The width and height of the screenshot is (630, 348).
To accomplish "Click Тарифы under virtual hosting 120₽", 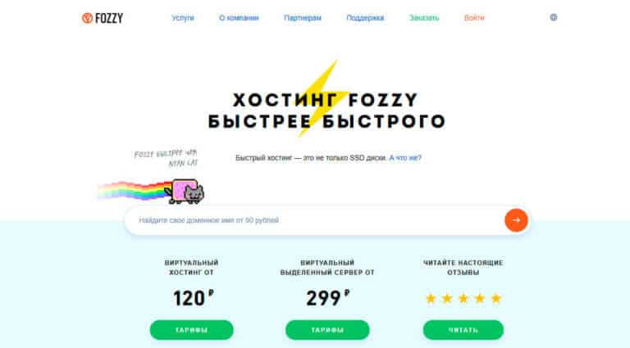I will click(192, 330).
